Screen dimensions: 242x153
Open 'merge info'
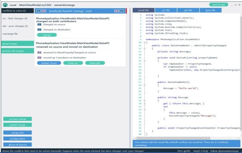(17, 133)
